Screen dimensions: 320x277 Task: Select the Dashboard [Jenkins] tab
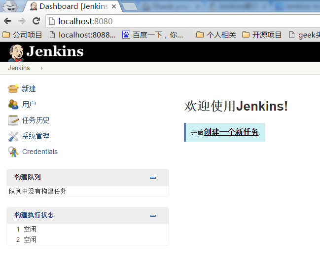[x=72, y=6]
